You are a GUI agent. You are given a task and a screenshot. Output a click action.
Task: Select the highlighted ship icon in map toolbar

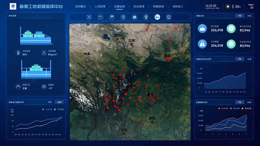click(x=157, y=17)
